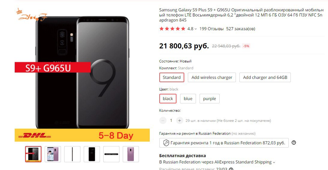Choose the Add wireless charger bundle
The width and height of the screenshot is (328, 170).
[212, 77]
